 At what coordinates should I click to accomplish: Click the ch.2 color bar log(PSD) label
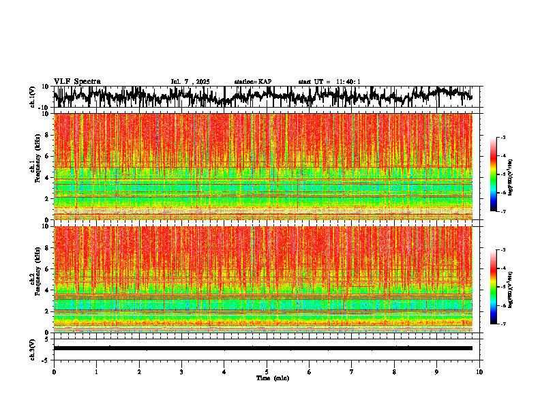510,290
